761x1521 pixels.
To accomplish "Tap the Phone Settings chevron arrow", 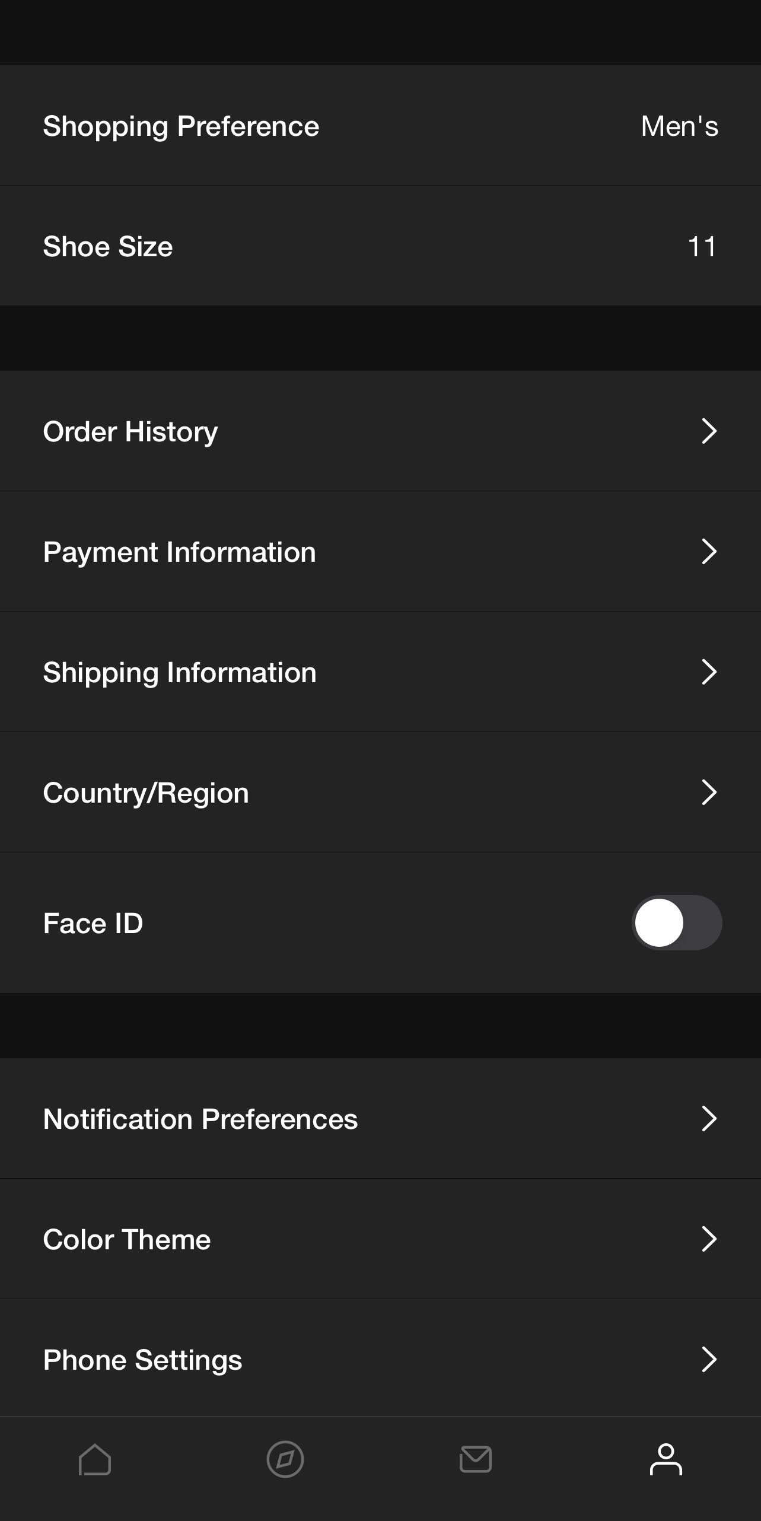I will tap(709, 1360).
